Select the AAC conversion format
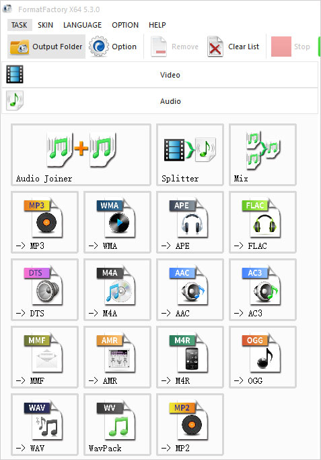 pos(190,289)
